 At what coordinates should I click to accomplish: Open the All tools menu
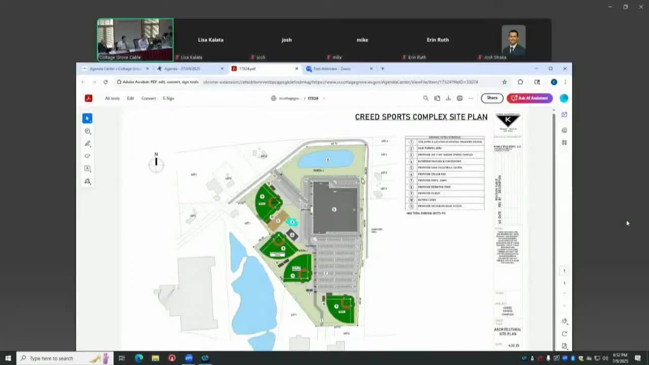point(112,98)
